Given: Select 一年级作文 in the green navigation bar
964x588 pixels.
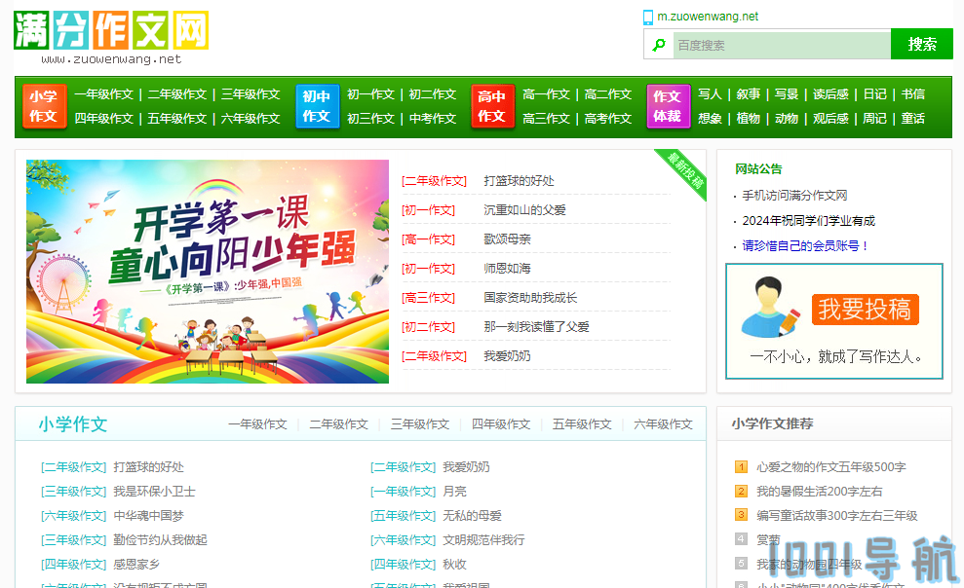Looking at the screenshot, I should coord(103,94).
